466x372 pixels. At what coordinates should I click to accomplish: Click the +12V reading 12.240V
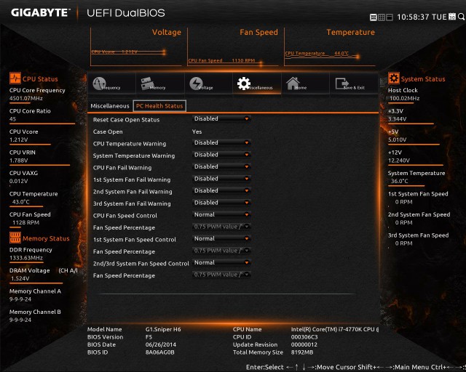[x=399, y=161]
